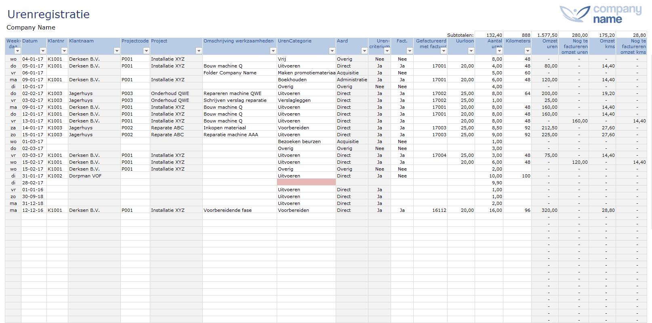The height and width of the screenshot is (323, 652).
Task: Select date cell 04-01-17
Action: [x=34, y=59]
